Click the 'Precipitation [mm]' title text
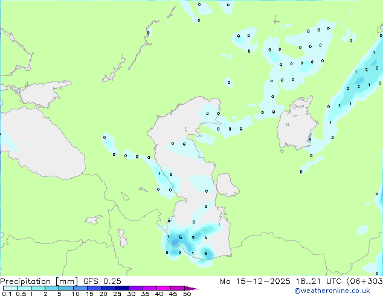The width and height of the screenshot is (383, 296). click(39, 282)
